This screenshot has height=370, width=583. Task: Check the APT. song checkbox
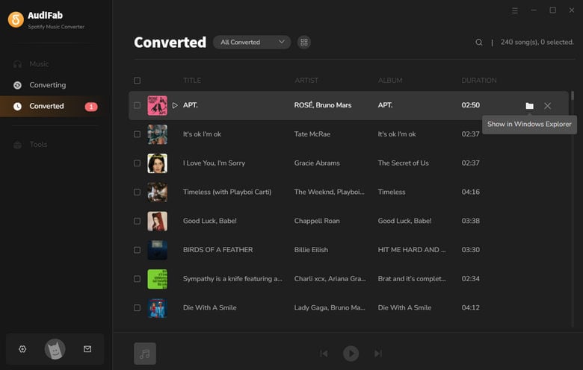[x=137, y=105]
